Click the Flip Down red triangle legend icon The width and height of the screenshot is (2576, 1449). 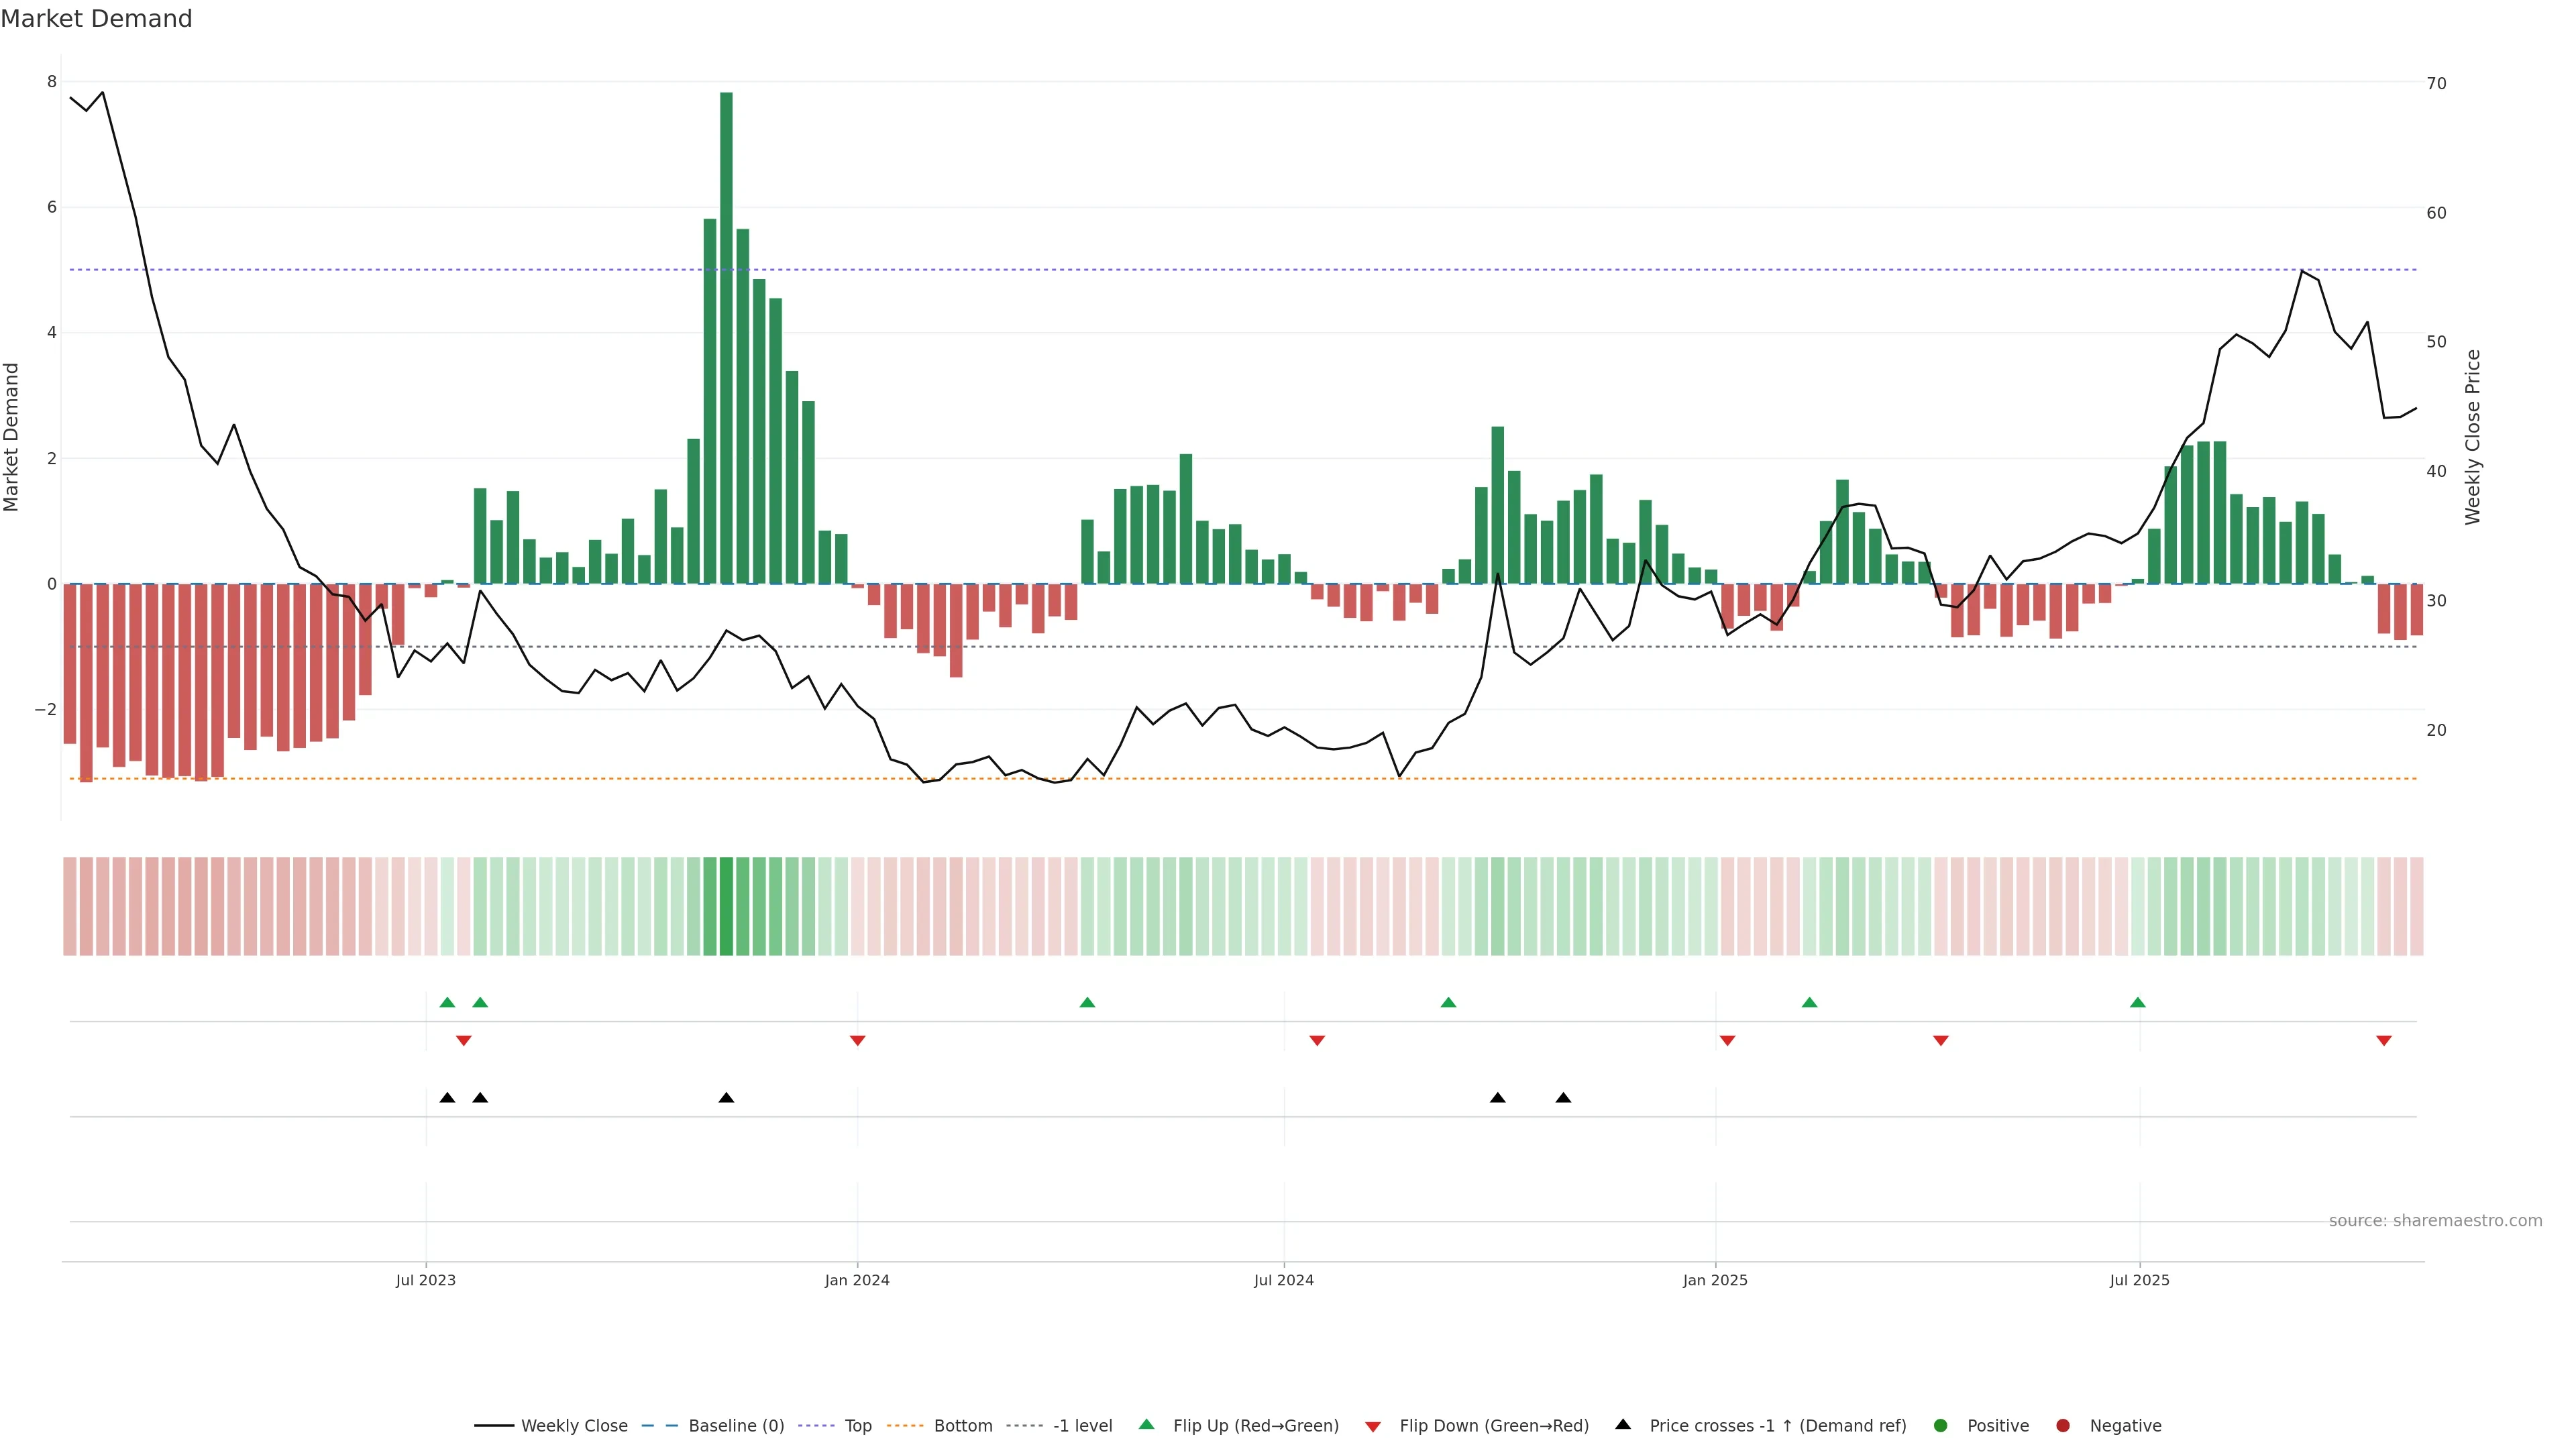point(1372,1426)
